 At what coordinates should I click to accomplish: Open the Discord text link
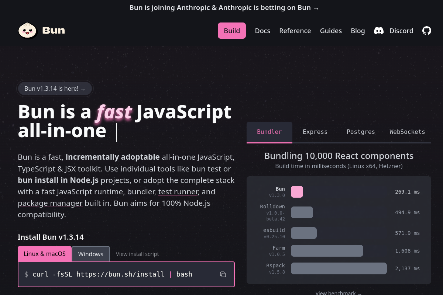coord(401,31)
